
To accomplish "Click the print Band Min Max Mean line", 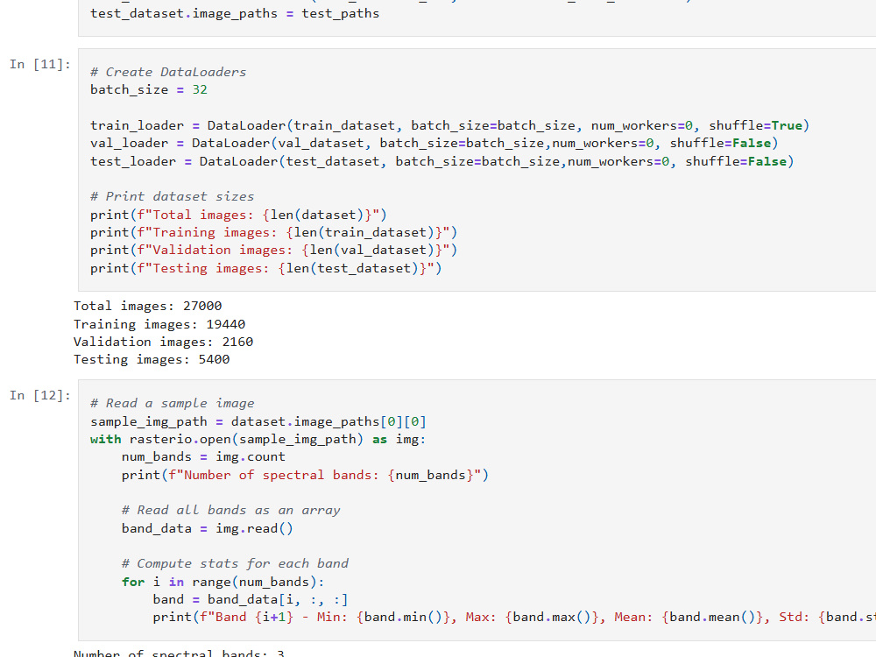I will point(514,618).
